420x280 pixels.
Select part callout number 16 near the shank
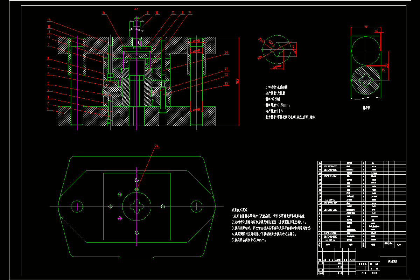pyautogui.click(x=156, y=13)
